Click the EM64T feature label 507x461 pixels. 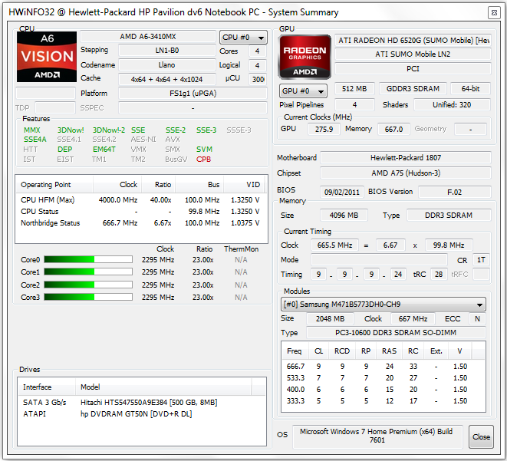click(104, 150)
